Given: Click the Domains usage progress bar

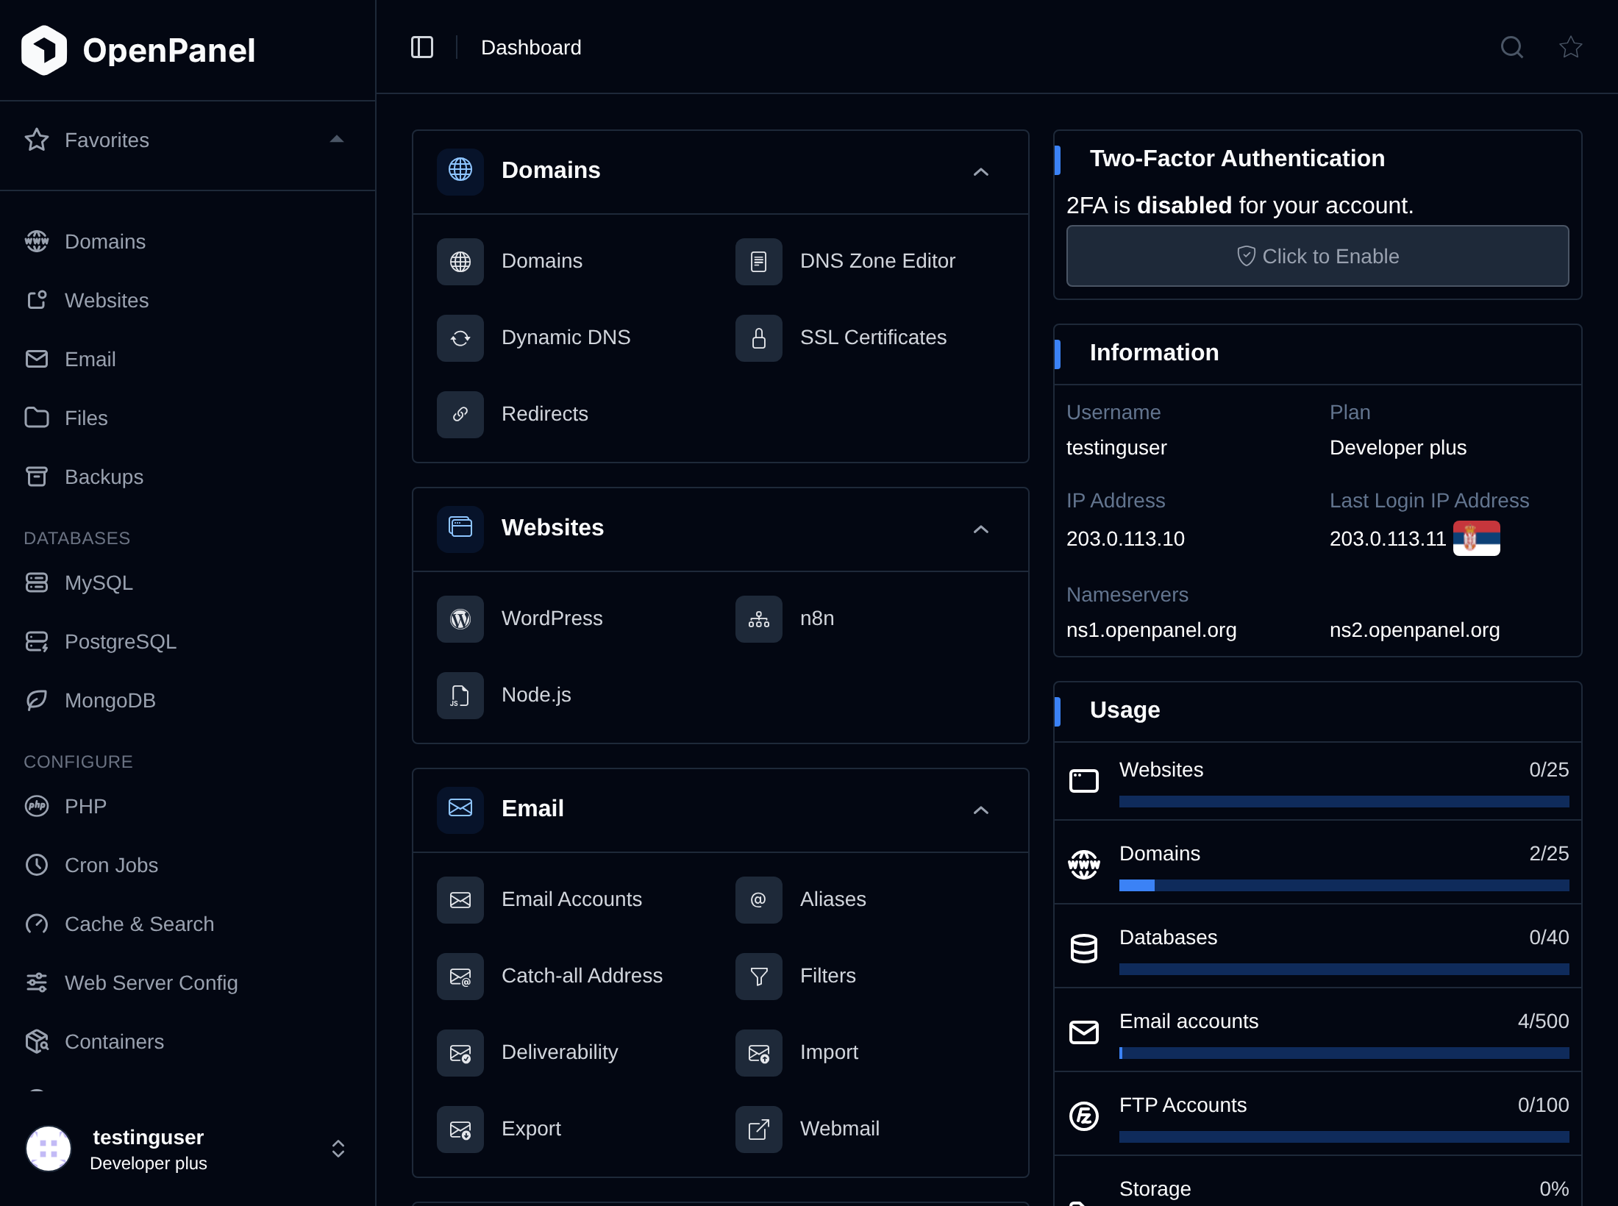Looking at the screenshot, I should tap(1344, 885).
